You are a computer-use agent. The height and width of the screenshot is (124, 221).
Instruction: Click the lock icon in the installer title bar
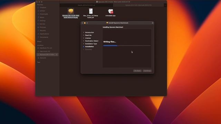(x=153, y=23)
